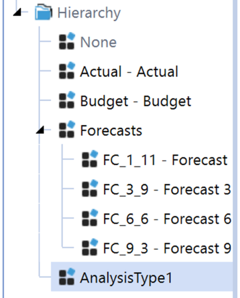This screenshot has height=298, width=240.
Task: Select the None member label
Action: tap(98, 42)
